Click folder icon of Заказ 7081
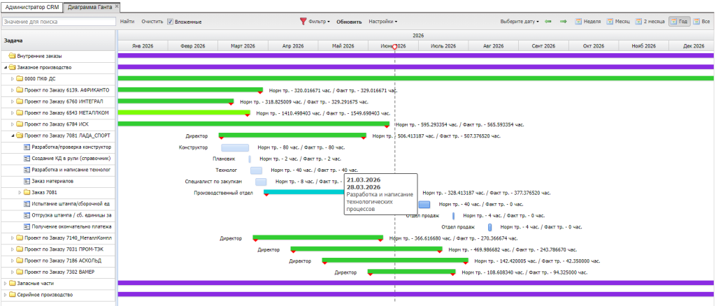 (27, 192)
